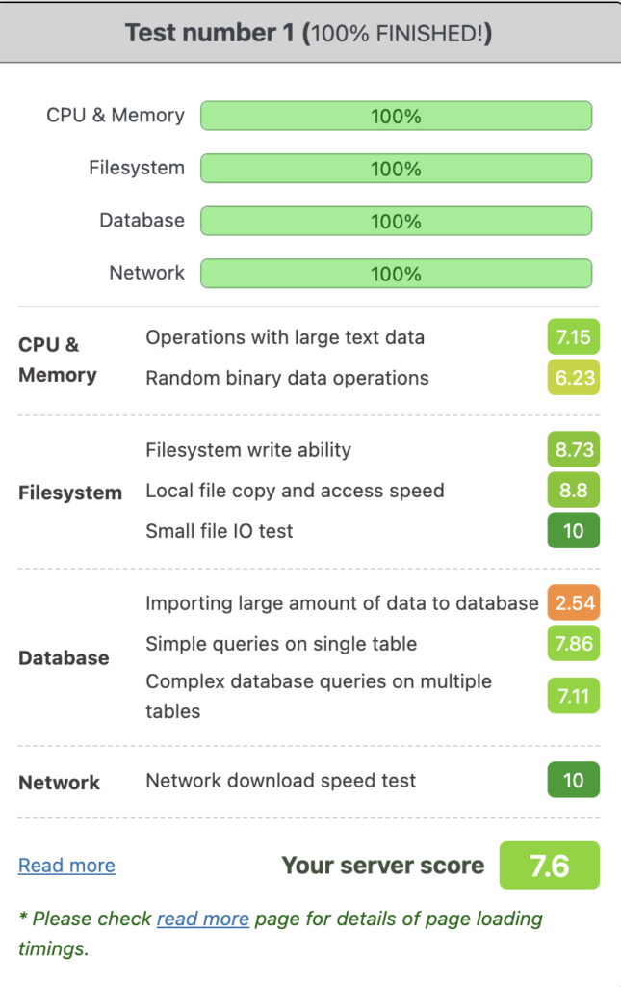Click the Test number 1 header bar
The height and width of the screenshot is (987, 621).
point(309,34)
